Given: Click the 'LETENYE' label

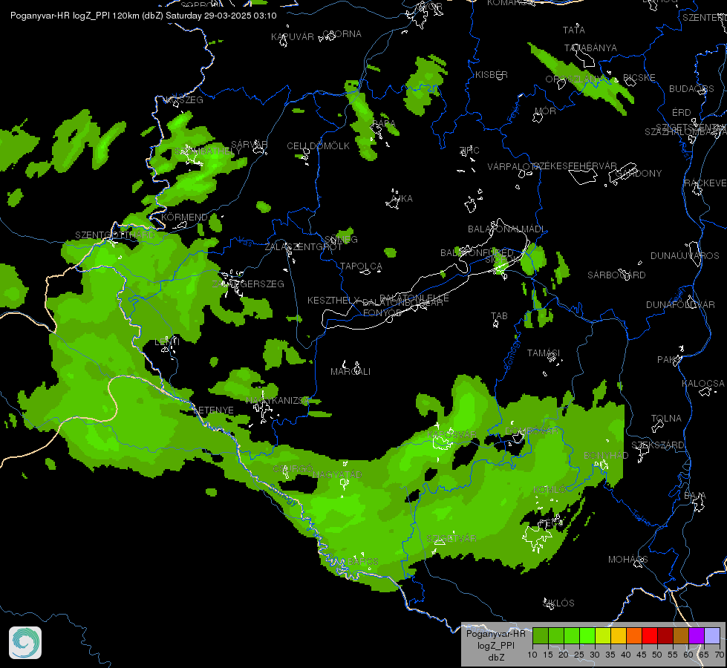Looking at the screenshot, I should pyautogui.click(x=213, y=410).
